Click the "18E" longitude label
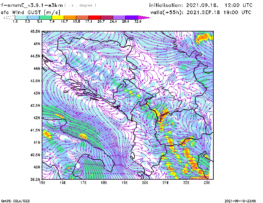263x203 pixels. point(104,183)
